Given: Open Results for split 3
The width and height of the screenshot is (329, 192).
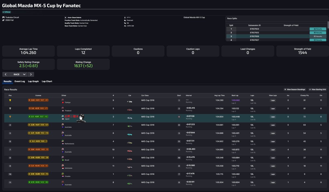Looking at the screenshot, I should point(318,36).
